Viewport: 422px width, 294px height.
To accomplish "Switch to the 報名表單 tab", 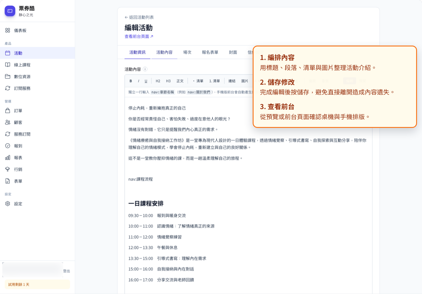I will point(210,52).
